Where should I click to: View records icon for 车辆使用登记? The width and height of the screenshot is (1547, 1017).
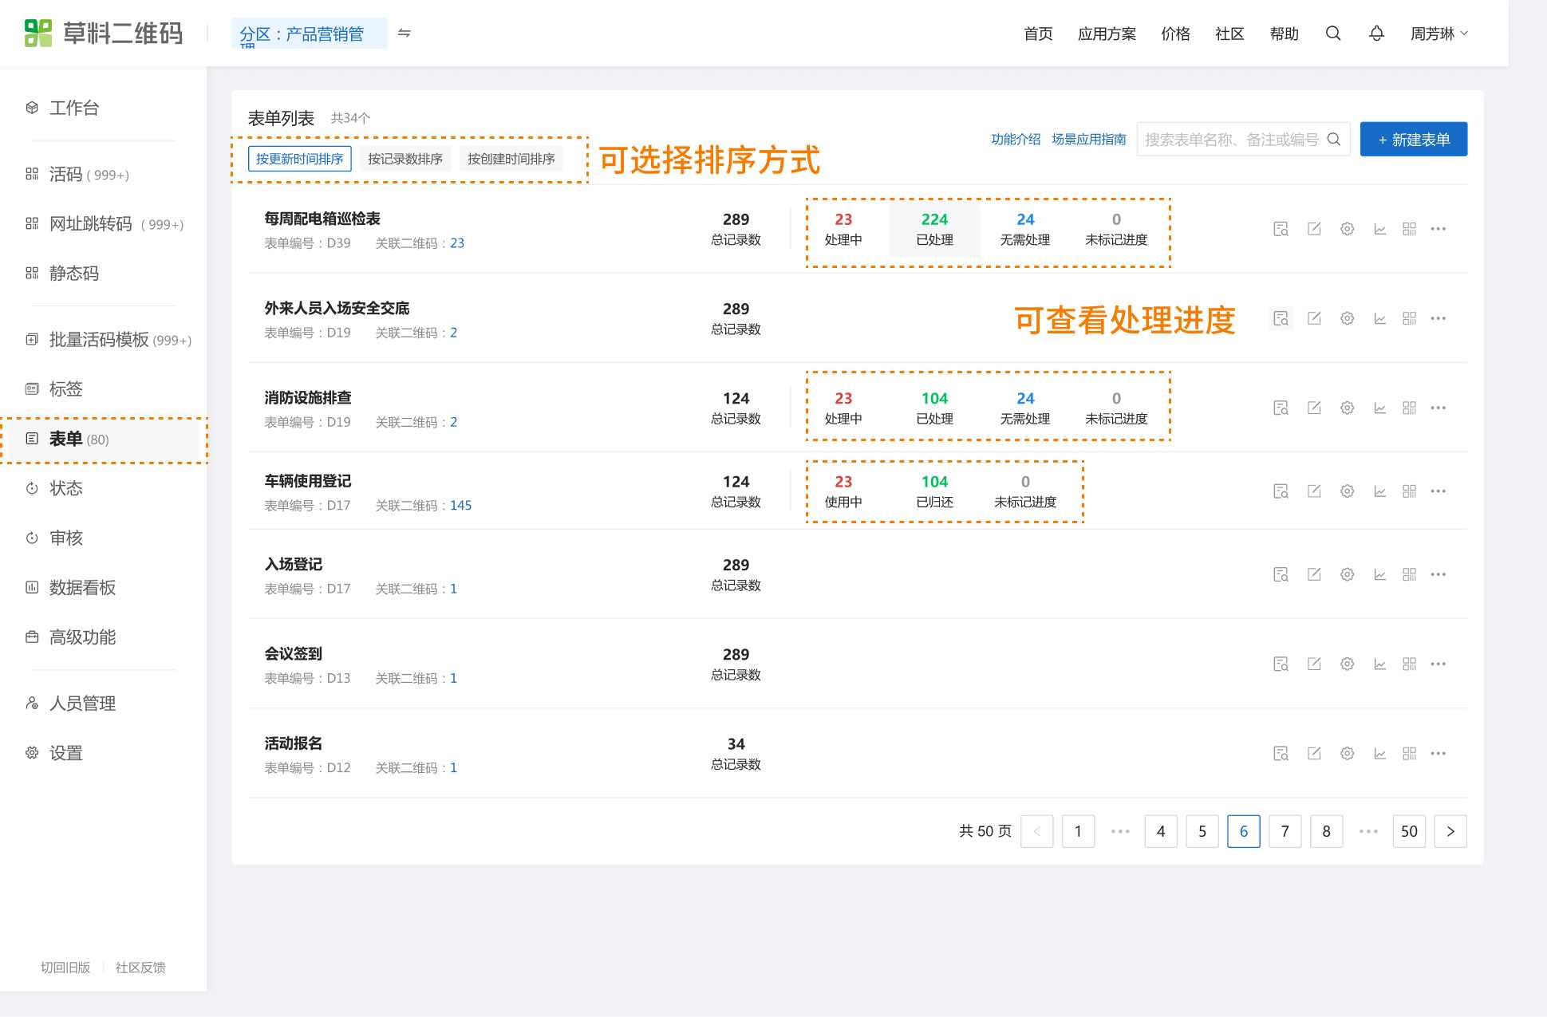tap(1281, 491)
